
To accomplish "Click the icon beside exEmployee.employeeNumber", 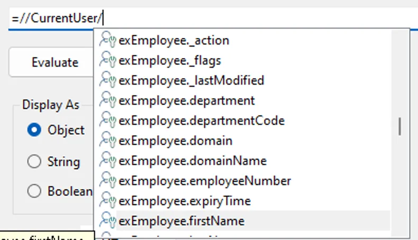I will [108, 180].
